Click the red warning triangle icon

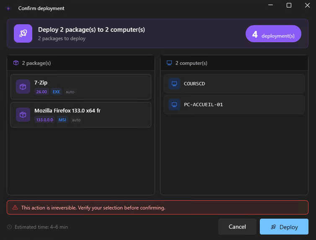15,207
